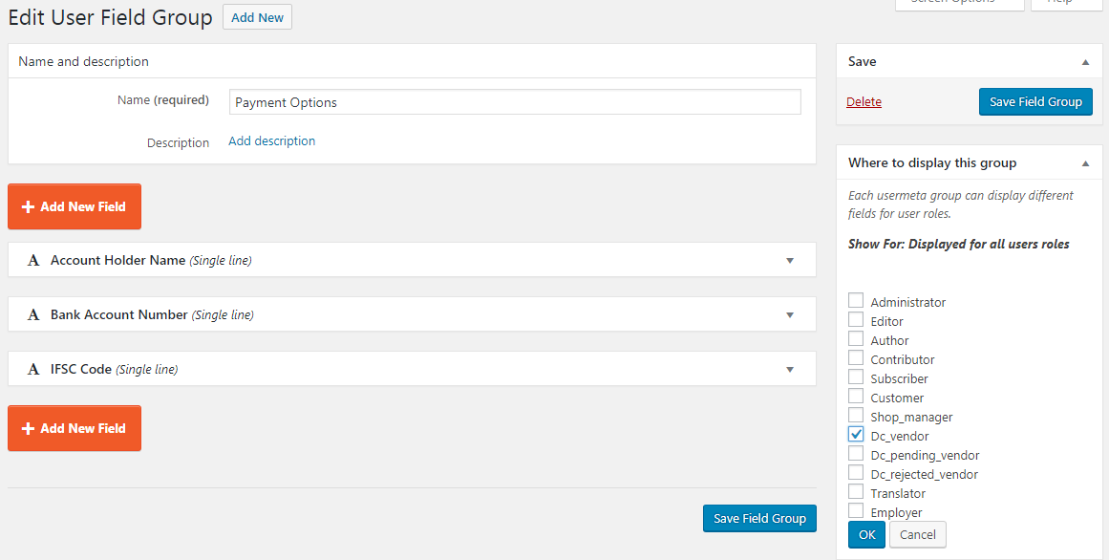The width and height of the screenshot is (1109, 560).
Task: Click the Add description link
Action: [x=271, y=140]
